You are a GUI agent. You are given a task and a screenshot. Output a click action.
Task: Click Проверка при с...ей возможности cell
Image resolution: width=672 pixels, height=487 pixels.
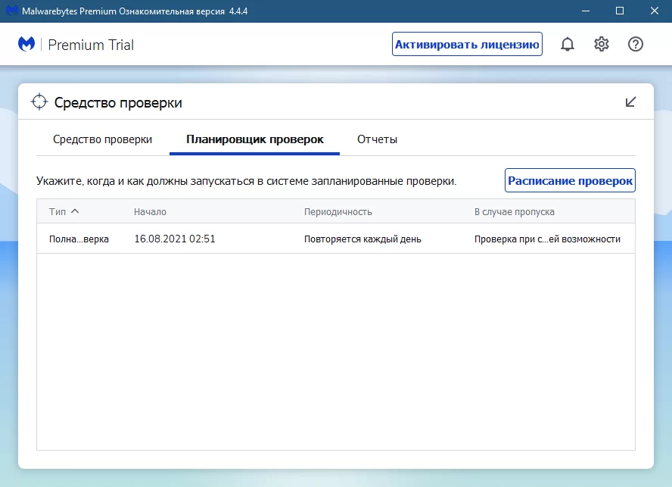[x=547, y=239]
